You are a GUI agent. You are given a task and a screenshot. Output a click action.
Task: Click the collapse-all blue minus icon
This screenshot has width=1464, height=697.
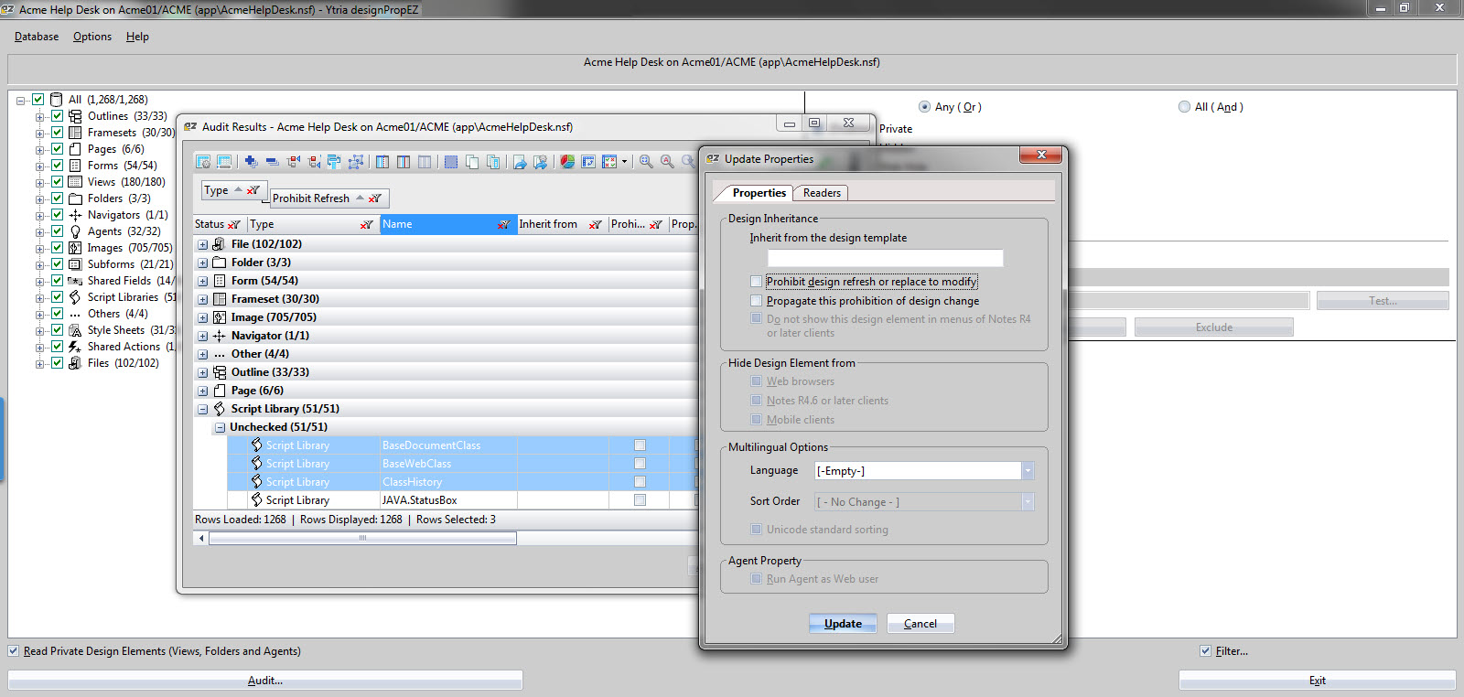click(272, 162)
